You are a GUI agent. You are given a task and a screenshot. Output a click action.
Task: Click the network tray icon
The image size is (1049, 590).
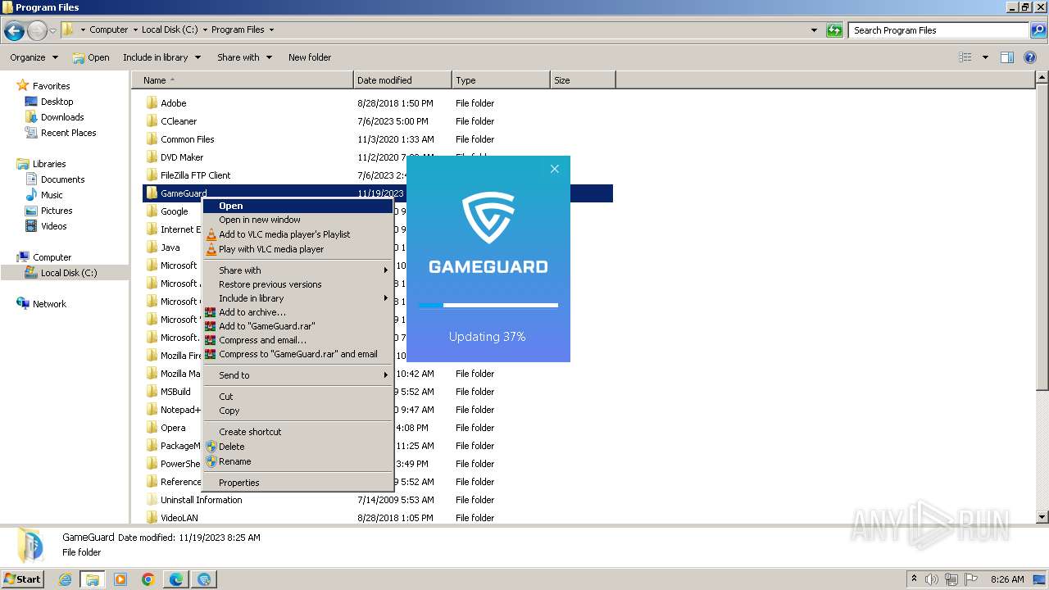click(951, 579)
